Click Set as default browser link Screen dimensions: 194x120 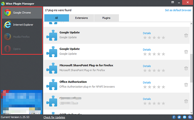(x=177, y=10)
